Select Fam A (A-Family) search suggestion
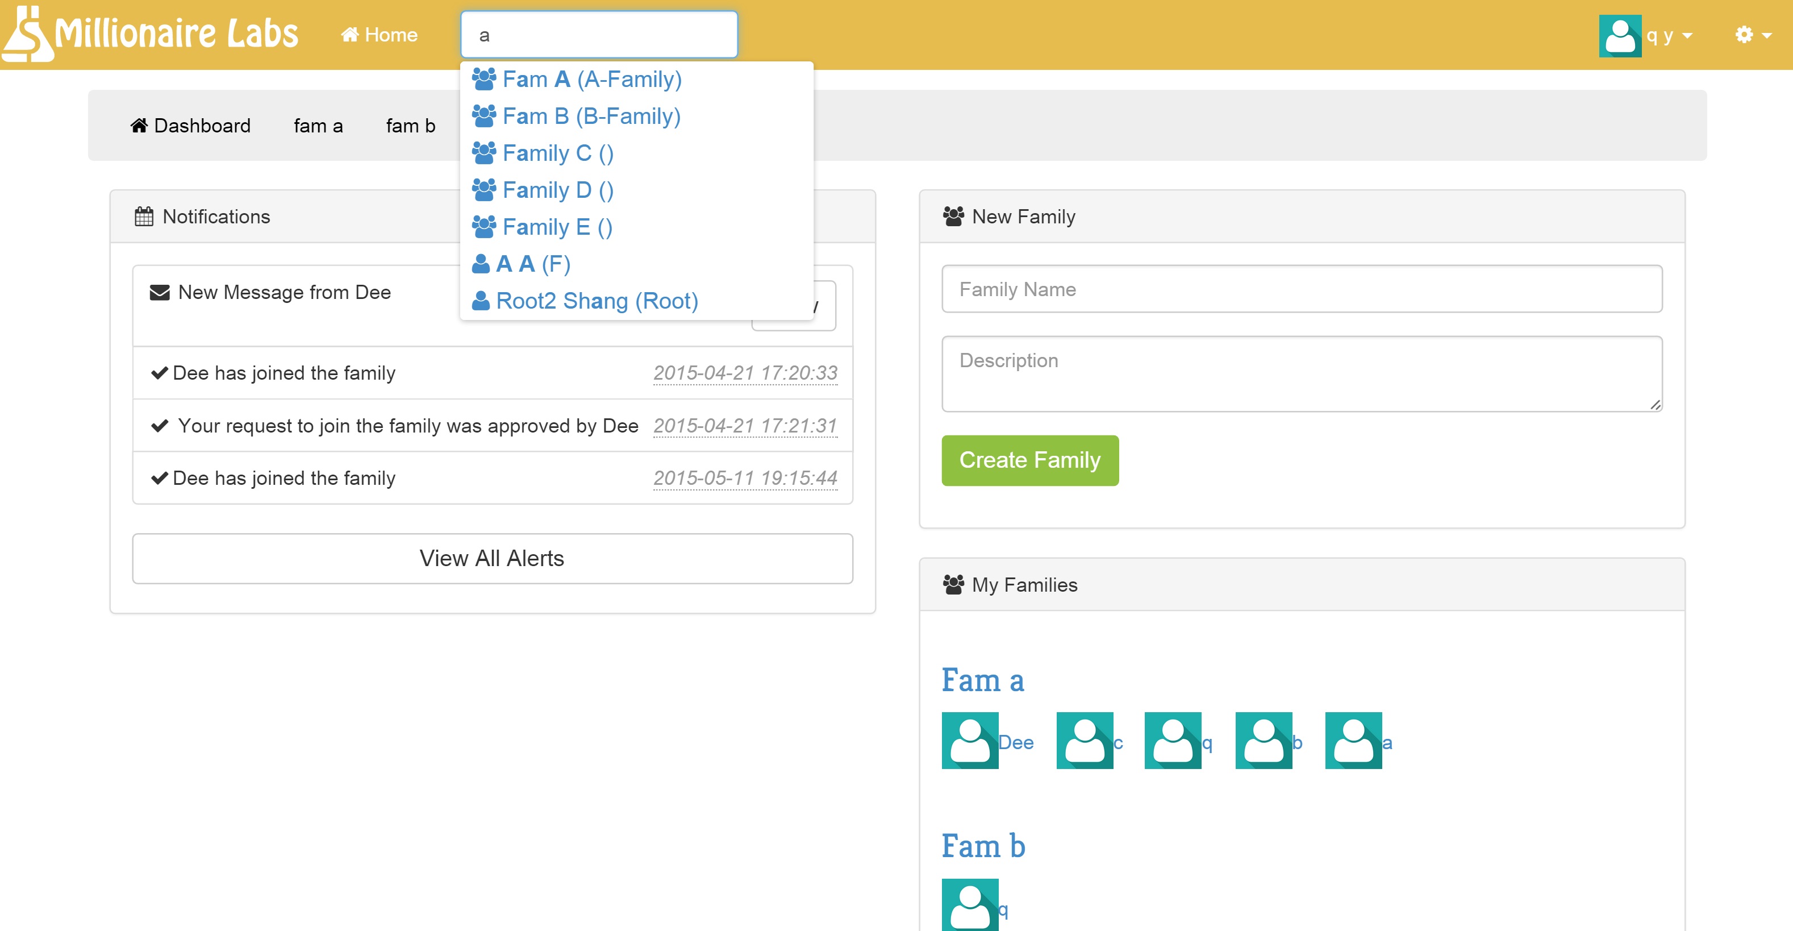Image resolution: width=1793 pixels, height=931 pixels. pos(591,80)
